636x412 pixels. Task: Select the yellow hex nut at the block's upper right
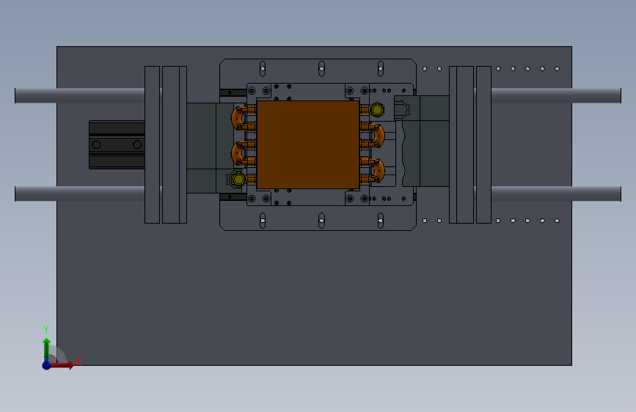click(x=377, y=109)
